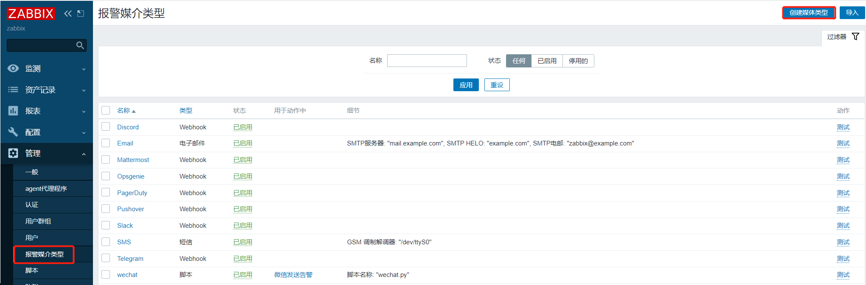Click 已启用 status in Slack row

[x=243, y=225]
